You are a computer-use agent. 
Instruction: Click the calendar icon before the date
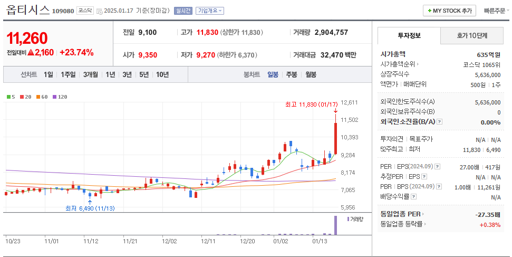pos(100,12)
